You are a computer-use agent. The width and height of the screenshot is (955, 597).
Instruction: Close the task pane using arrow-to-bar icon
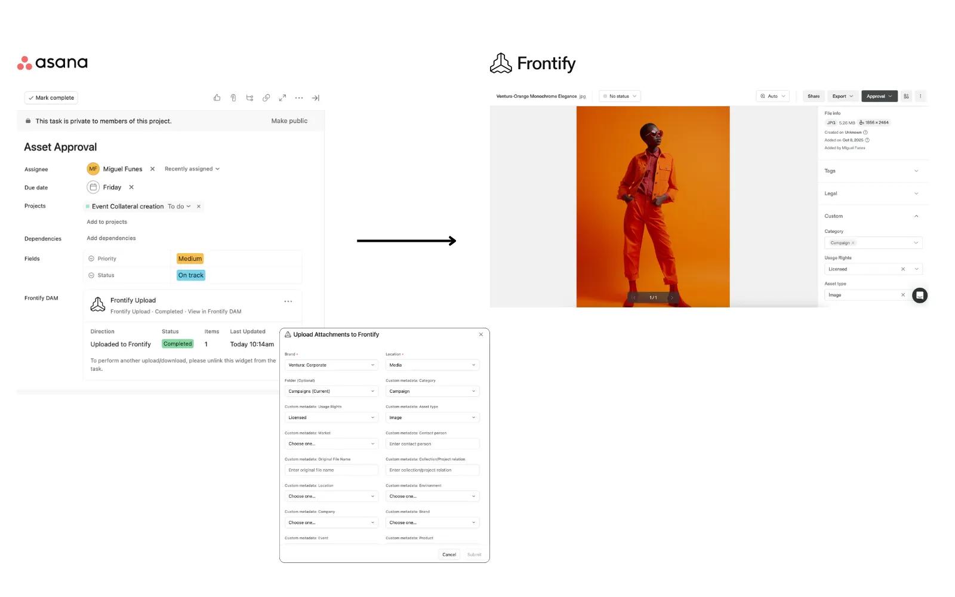coord(316,98)
